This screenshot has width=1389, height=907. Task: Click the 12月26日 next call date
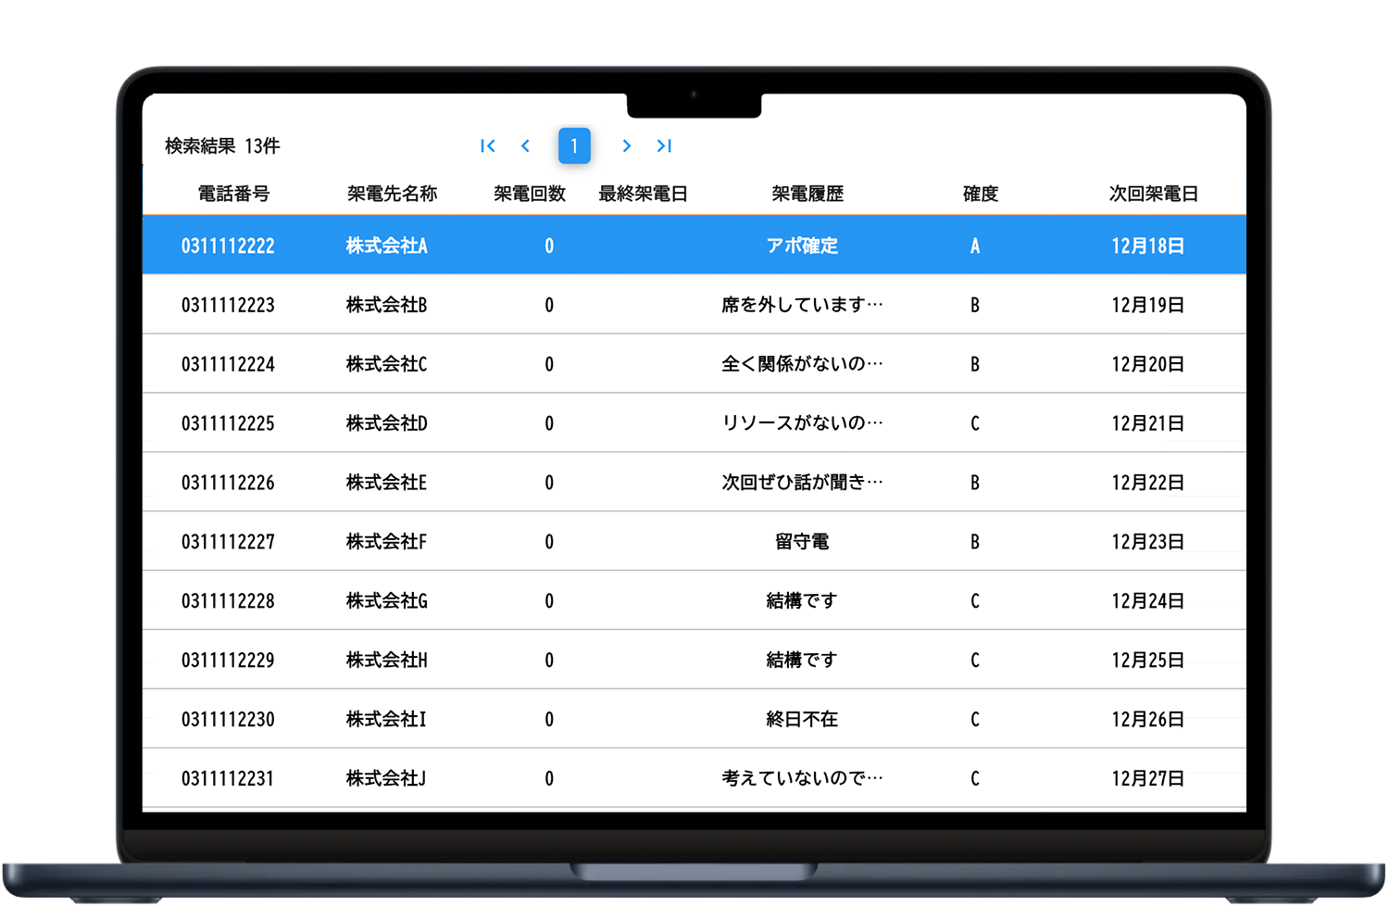tap(1147, 721)
